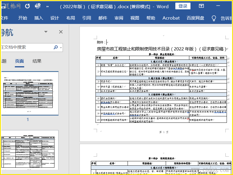Open the 帮助 ribbon tab
The image size is (233, 175).
click(x=151, y=18)
